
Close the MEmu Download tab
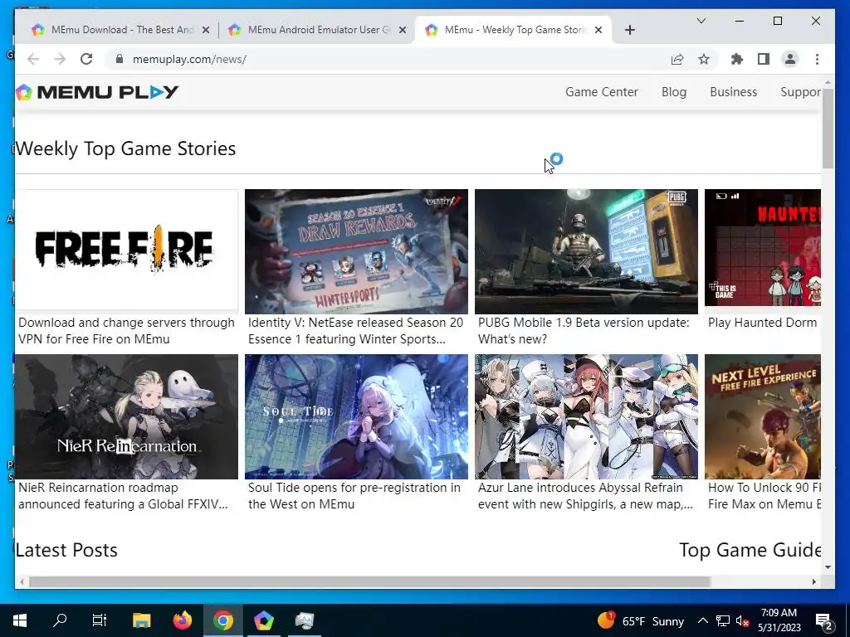click(x=206, y=30)
